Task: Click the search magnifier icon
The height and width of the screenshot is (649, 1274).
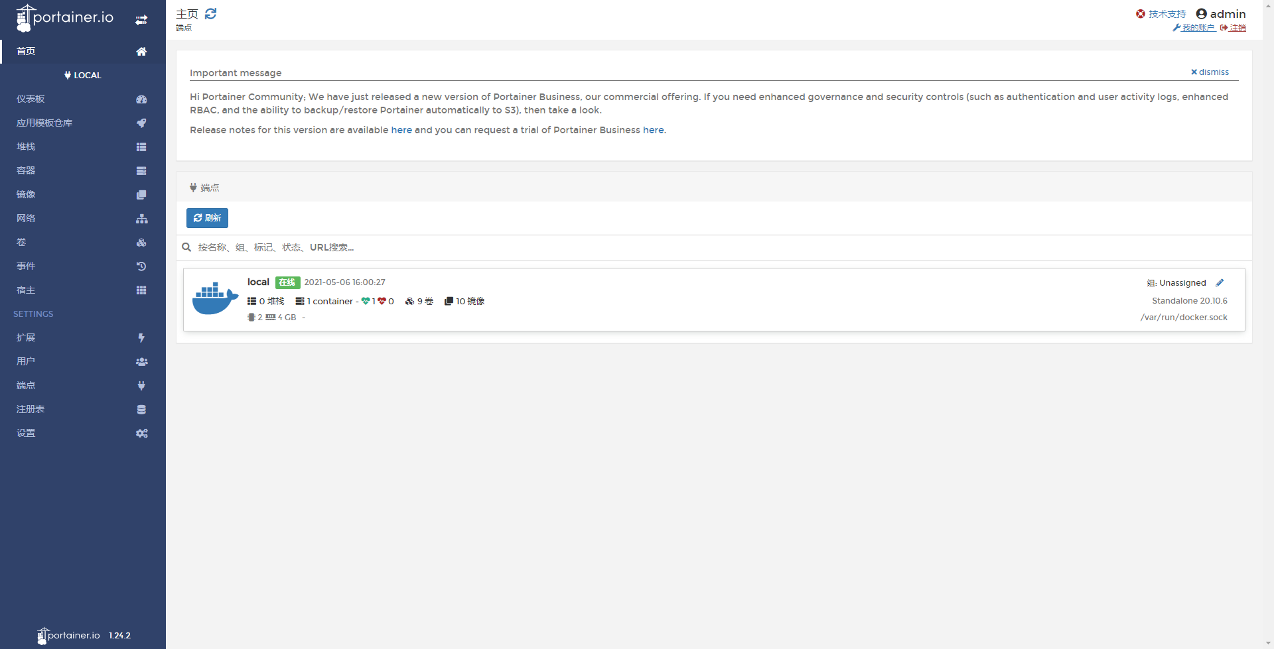Action: pyautogui.click(x=186, y=247)
